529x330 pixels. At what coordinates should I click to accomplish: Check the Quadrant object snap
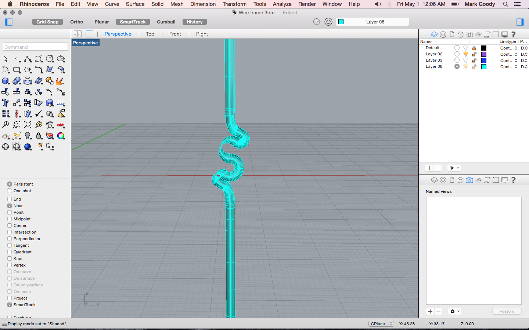point(10,252)
